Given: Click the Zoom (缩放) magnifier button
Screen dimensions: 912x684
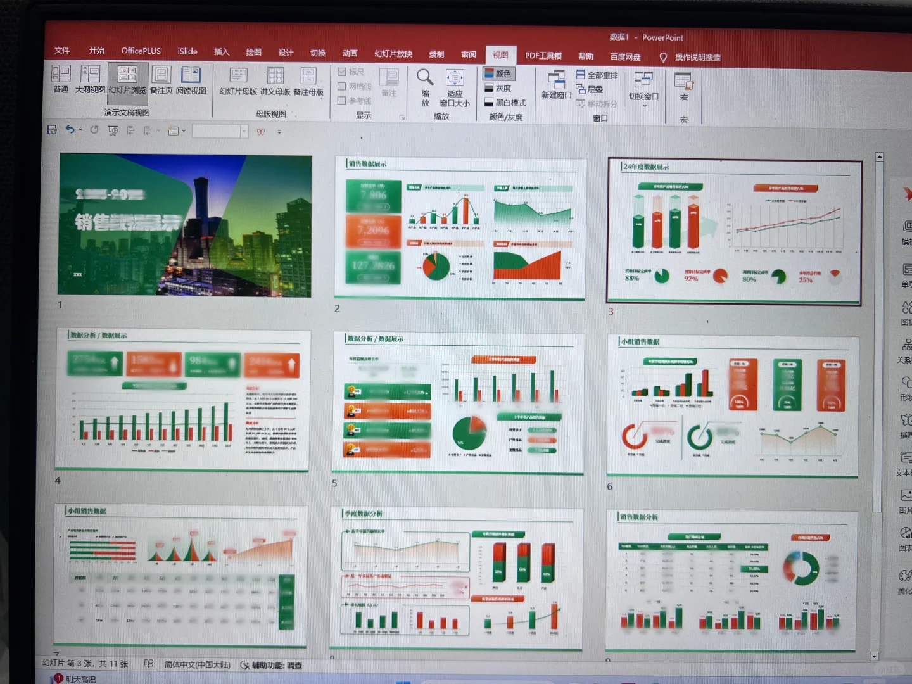Looking at the screenshot, I should [425, 87].
